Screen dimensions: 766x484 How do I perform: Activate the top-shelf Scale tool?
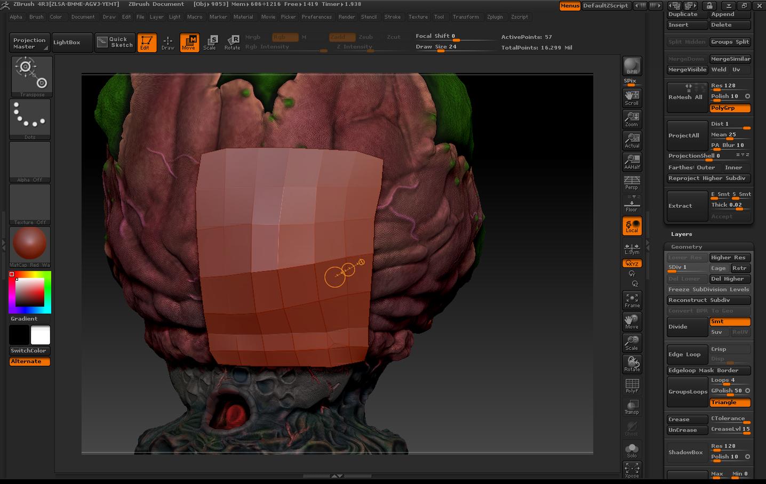(210, 42)
